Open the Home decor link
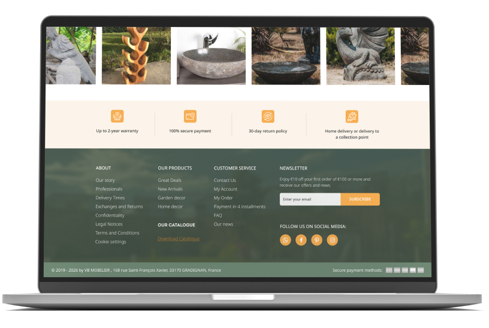Screen dimensions: 489x328 [170, 206]
